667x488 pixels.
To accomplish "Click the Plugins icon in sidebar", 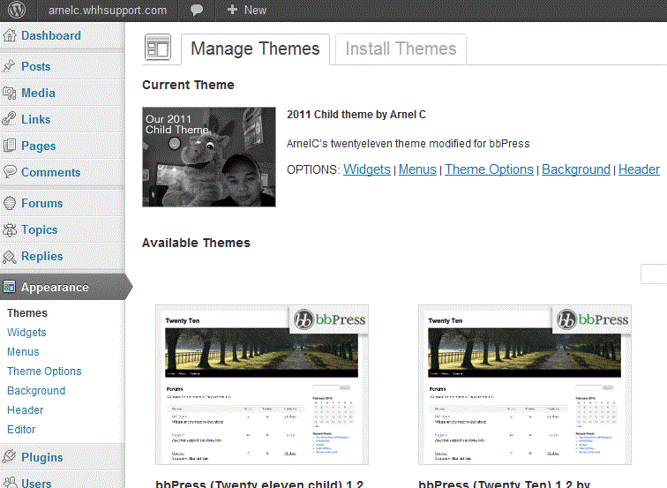I will (x=10, y=457).
